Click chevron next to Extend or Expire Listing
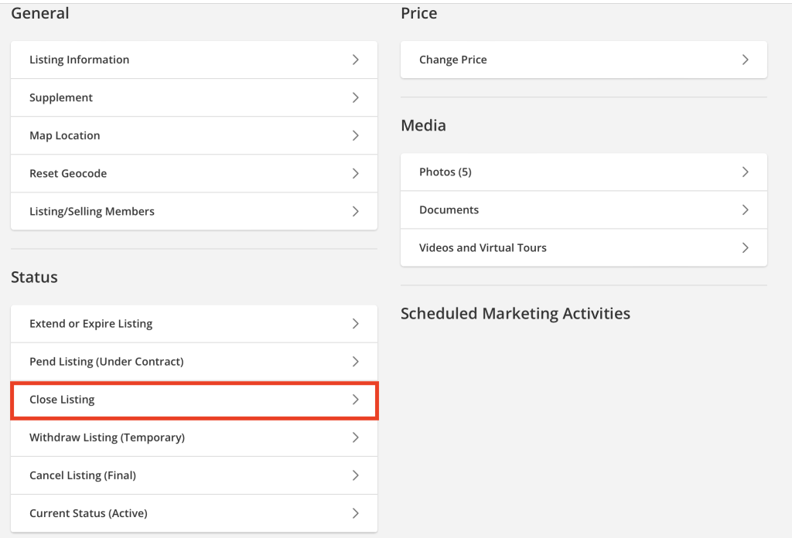Viewport: 792px width, 538px height. [x=356, y=324]
